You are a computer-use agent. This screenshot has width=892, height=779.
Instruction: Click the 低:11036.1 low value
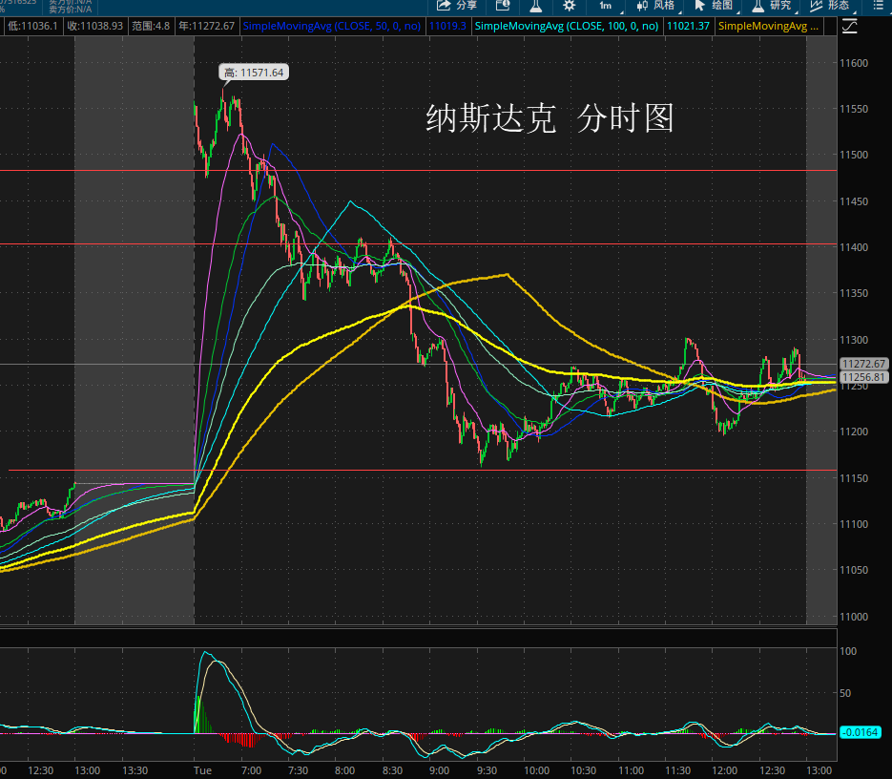(32, 26)
